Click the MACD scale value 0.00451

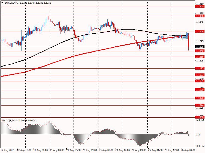click(200, 120)
